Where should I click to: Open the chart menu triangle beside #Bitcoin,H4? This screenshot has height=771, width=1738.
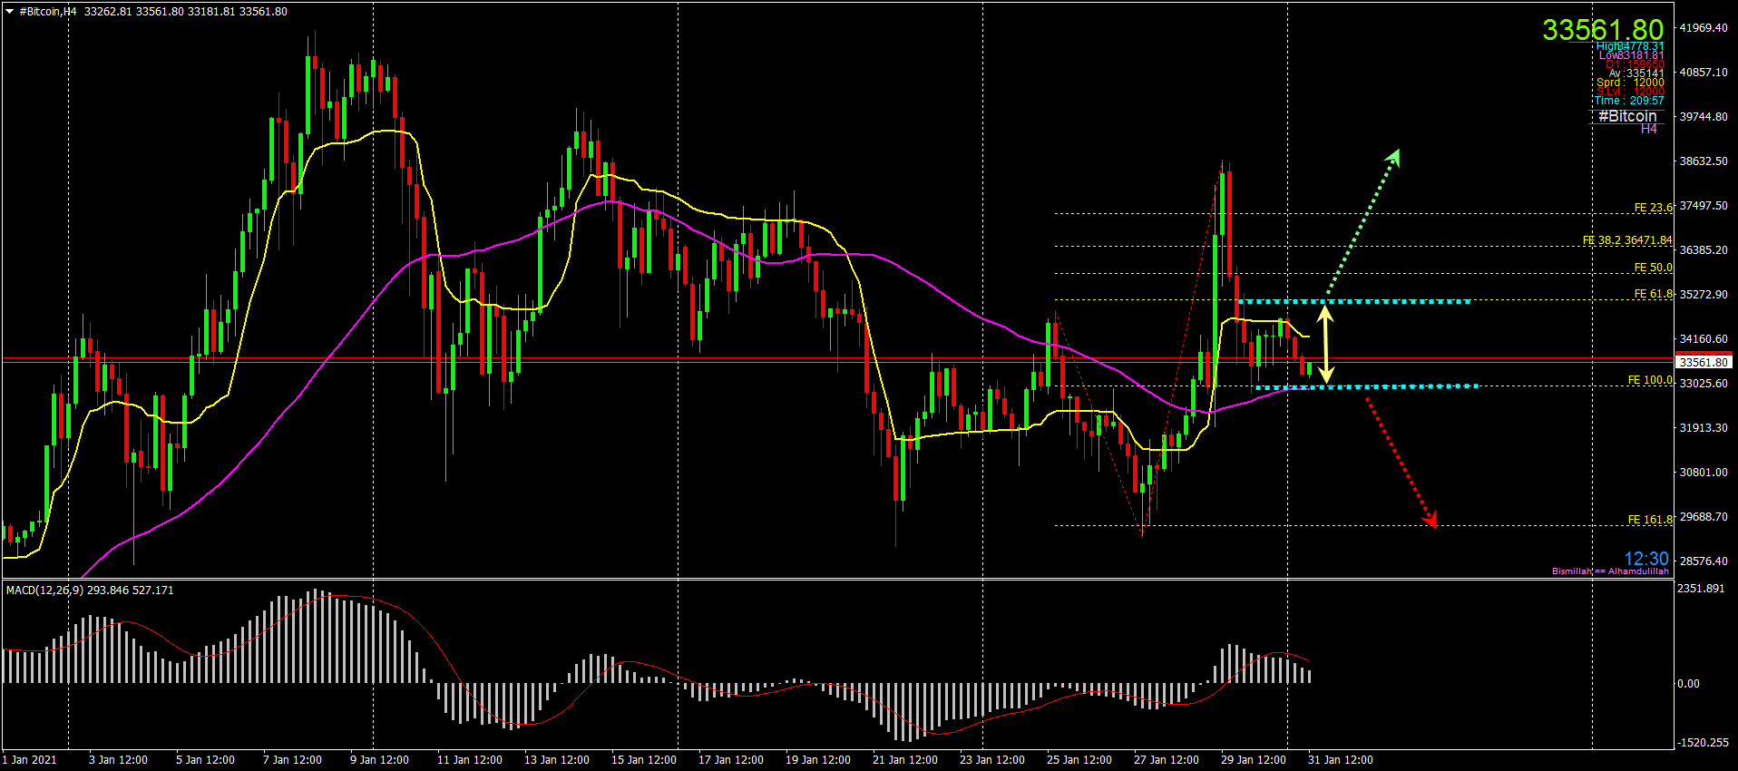click(10, 12)
